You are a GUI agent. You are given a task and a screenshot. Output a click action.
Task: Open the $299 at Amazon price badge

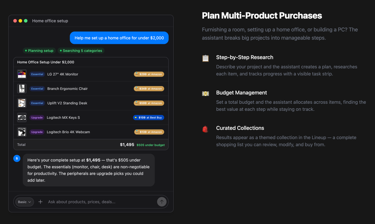[x=149, y=74]
